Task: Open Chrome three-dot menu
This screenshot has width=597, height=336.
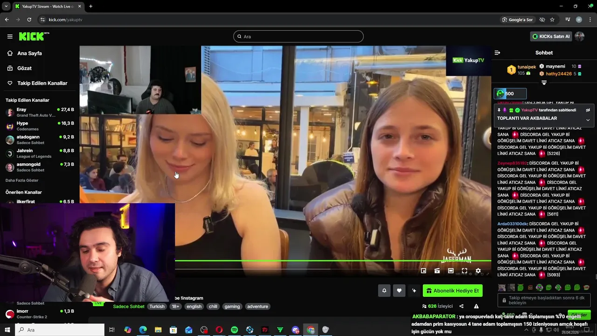Action: (590, 20)
